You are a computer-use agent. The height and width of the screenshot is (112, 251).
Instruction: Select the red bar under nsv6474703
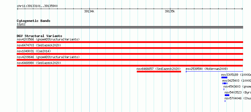[130, 48]
